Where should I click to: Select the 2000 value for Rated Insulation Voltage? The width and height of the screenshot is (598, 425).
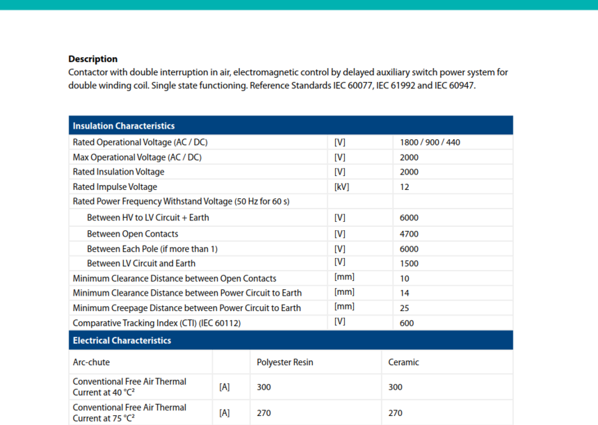pyautogui.click(x=409, y=172)
